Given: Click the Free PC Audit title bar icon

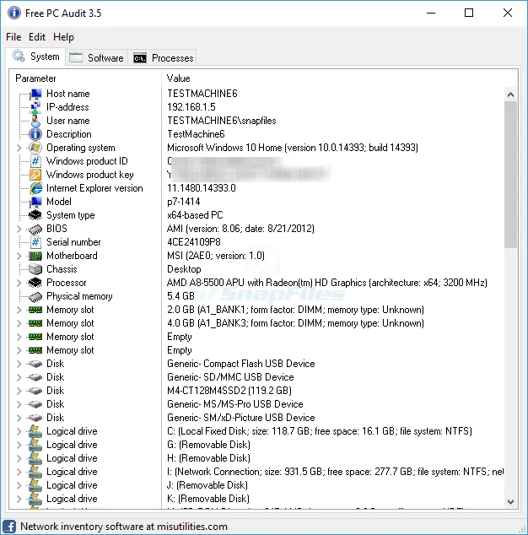Looking at the screenshot, I should point(14,13).
